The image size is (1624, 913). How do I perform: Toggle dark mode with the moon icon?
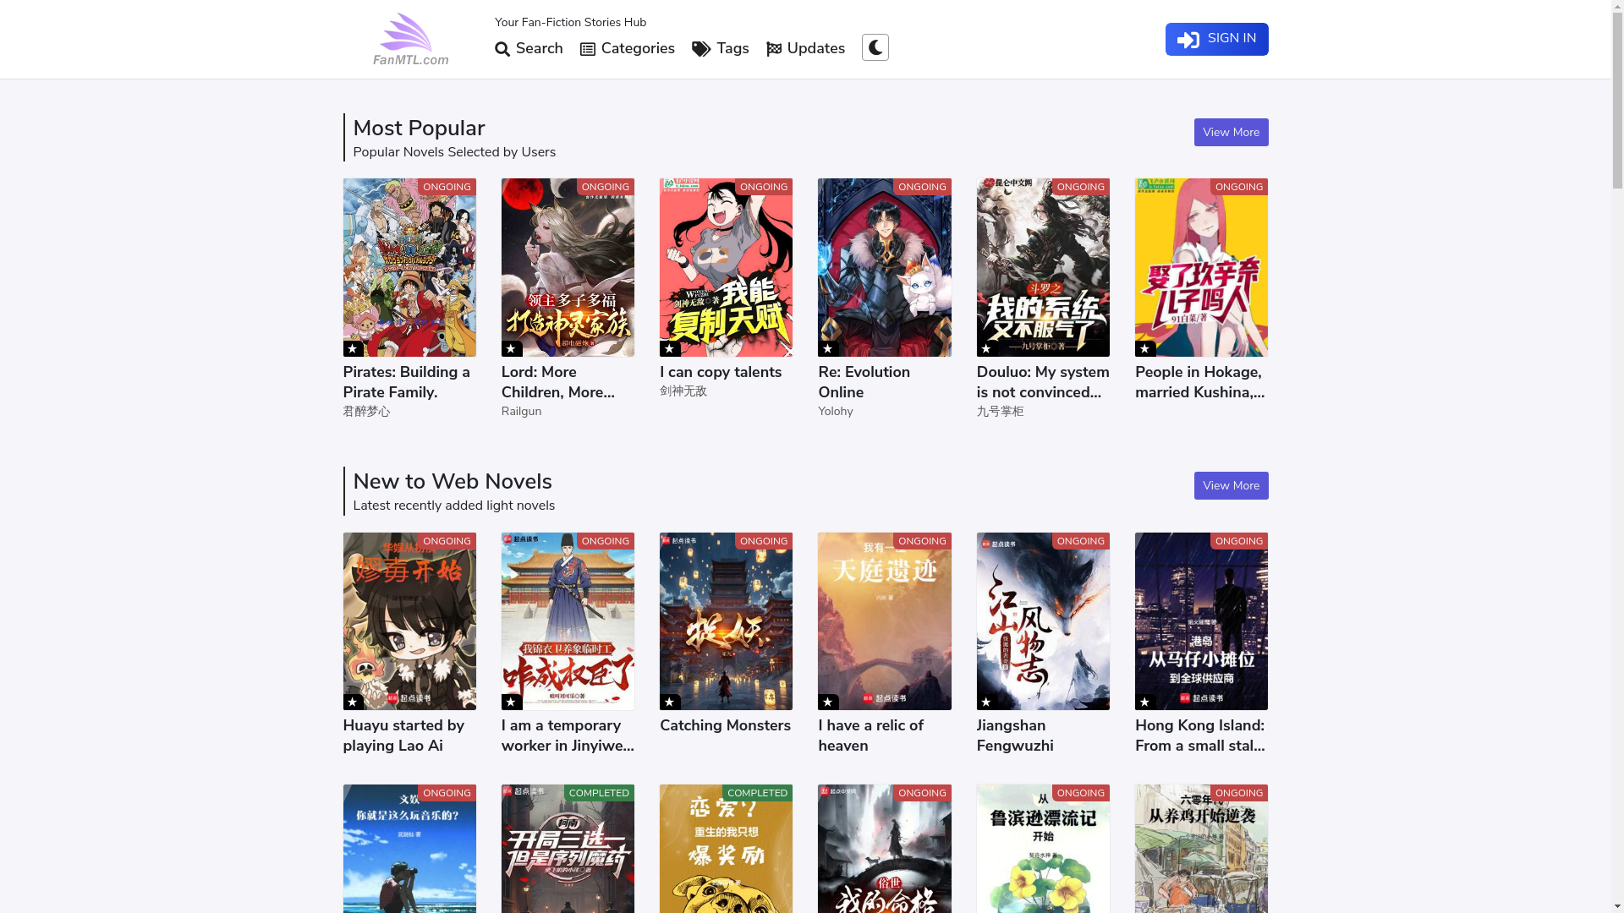click(875, 47)
